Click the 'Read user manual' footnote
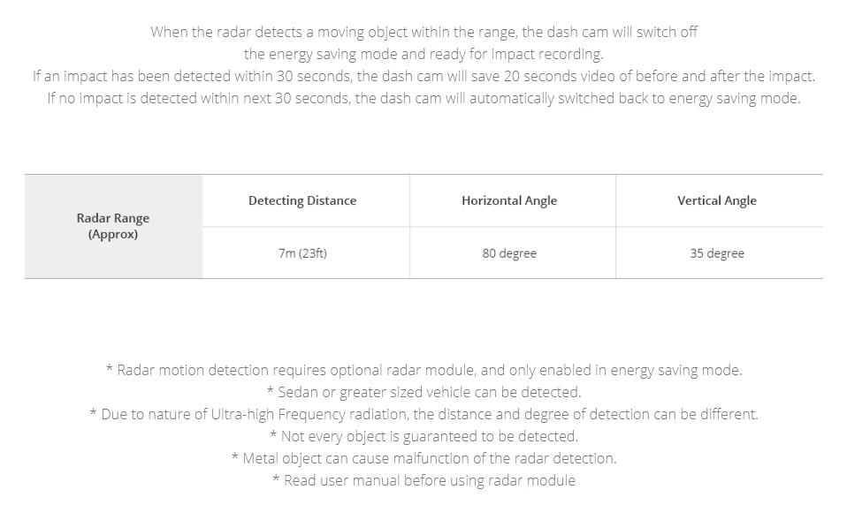This screenshot has width=847, height=512. [x=424, y=481]
